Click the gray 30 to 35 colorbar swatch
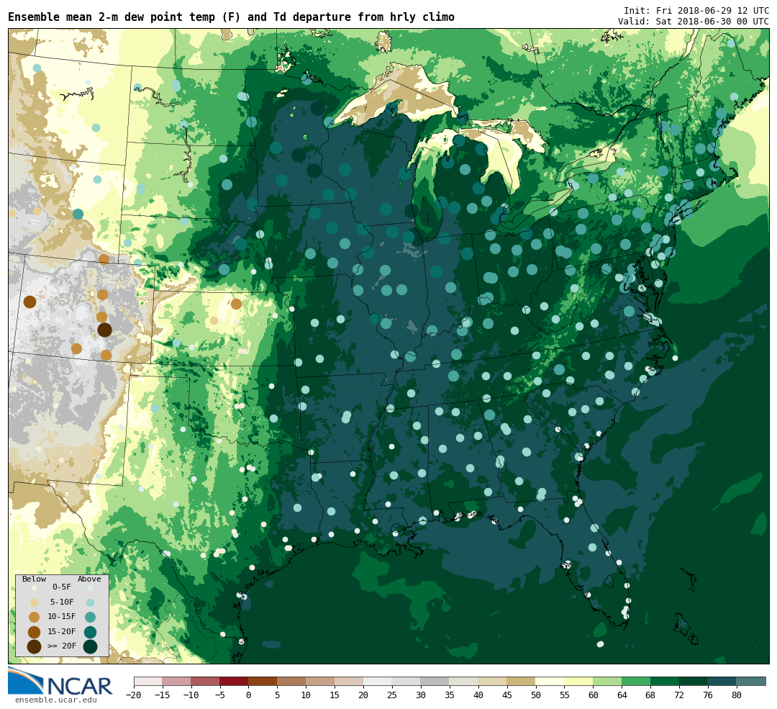 tap(435, 681)
